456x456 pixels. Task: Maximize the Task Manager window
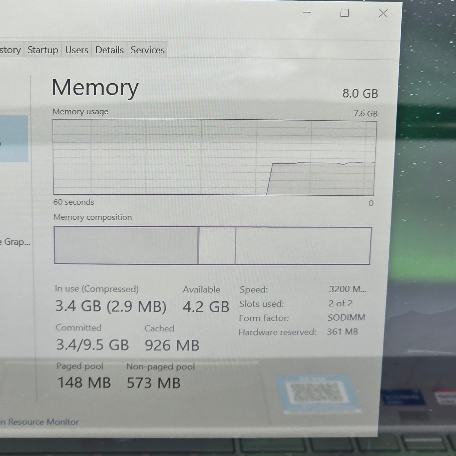coord(345,13)
